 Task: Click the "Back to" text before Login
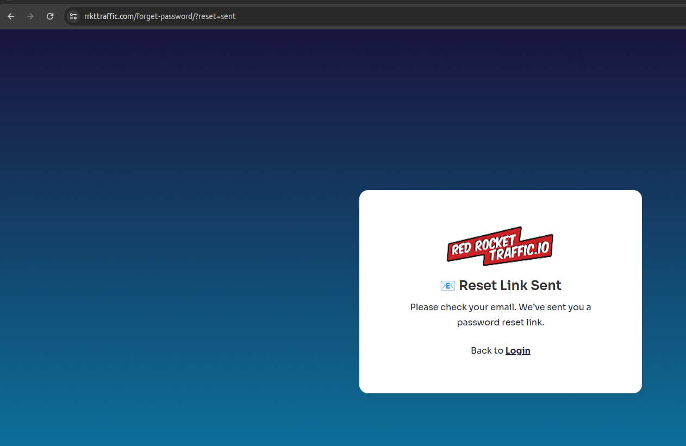(x=487, y=350)
